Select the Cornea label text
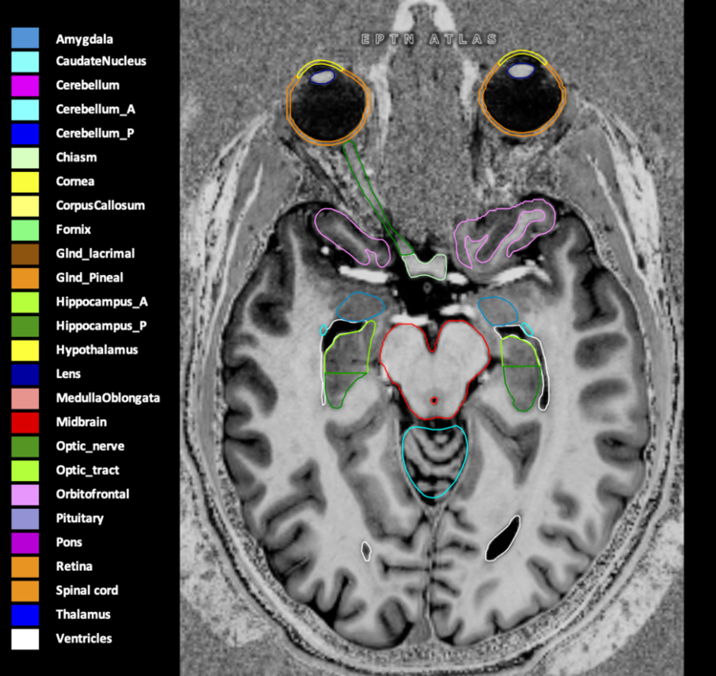716x676 pixels. [x=74, y=181]
